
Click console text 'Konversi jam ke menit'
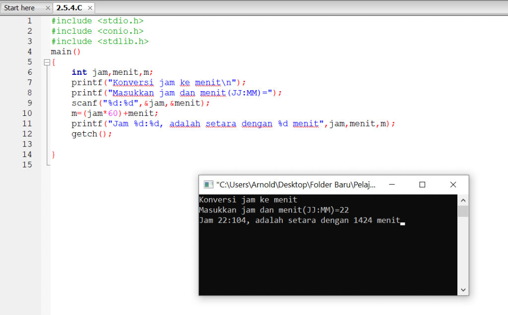coord(248,200)
